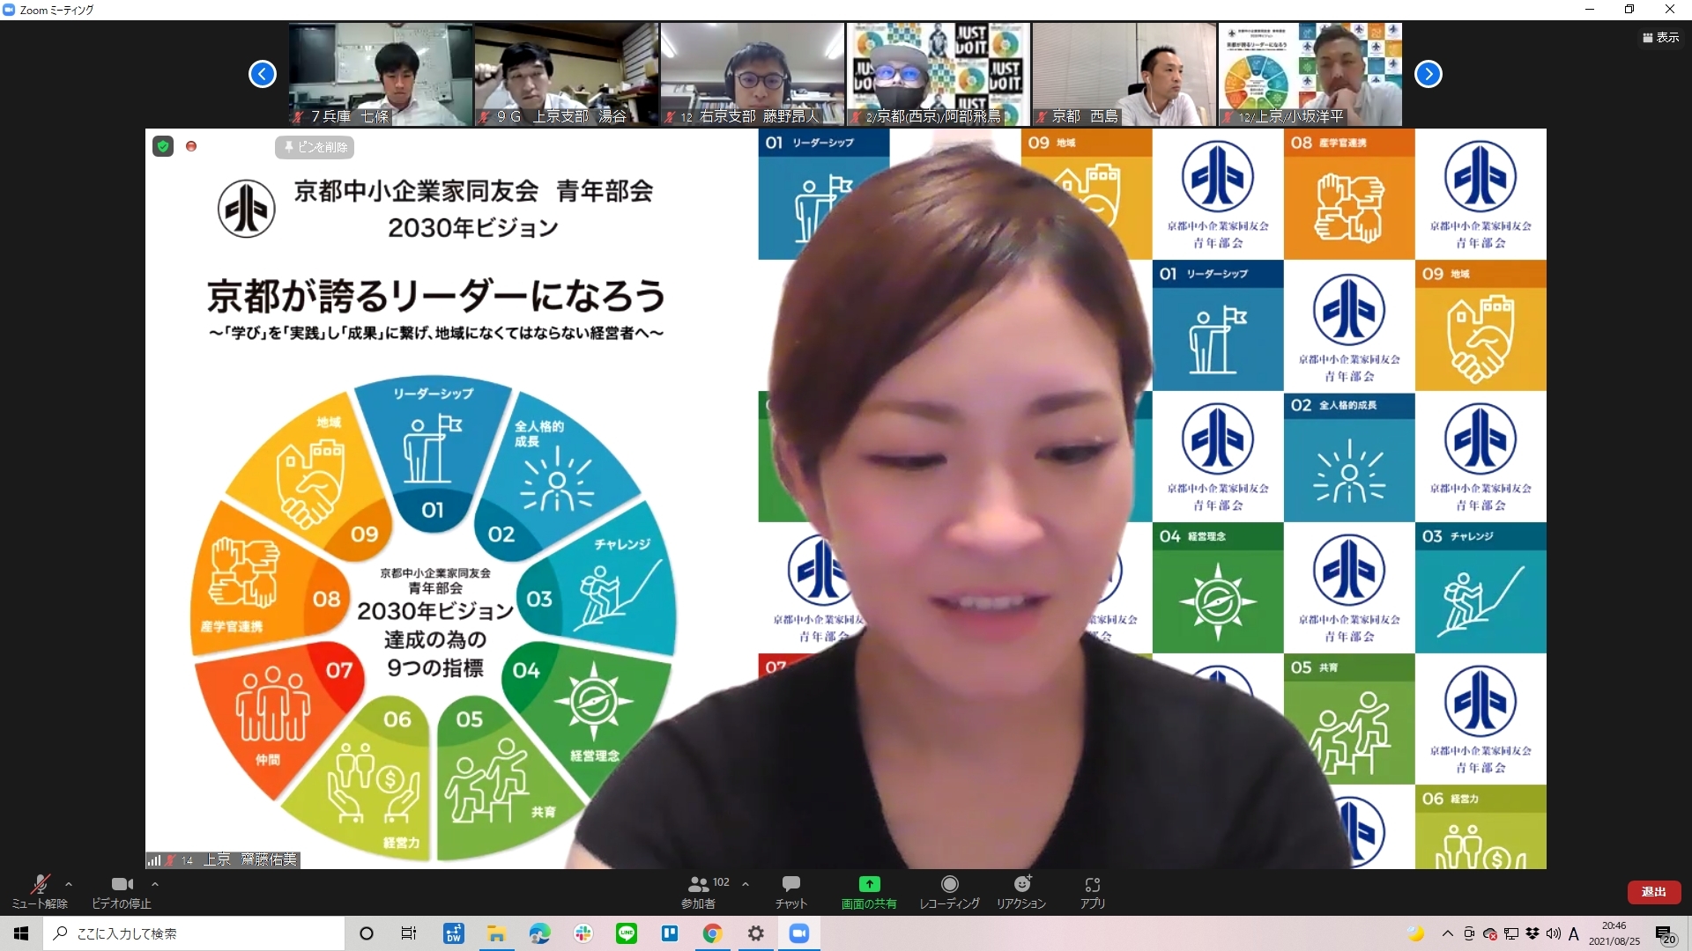
Task: Open the Dropbox tray icon
Action: click(1532, 933)
